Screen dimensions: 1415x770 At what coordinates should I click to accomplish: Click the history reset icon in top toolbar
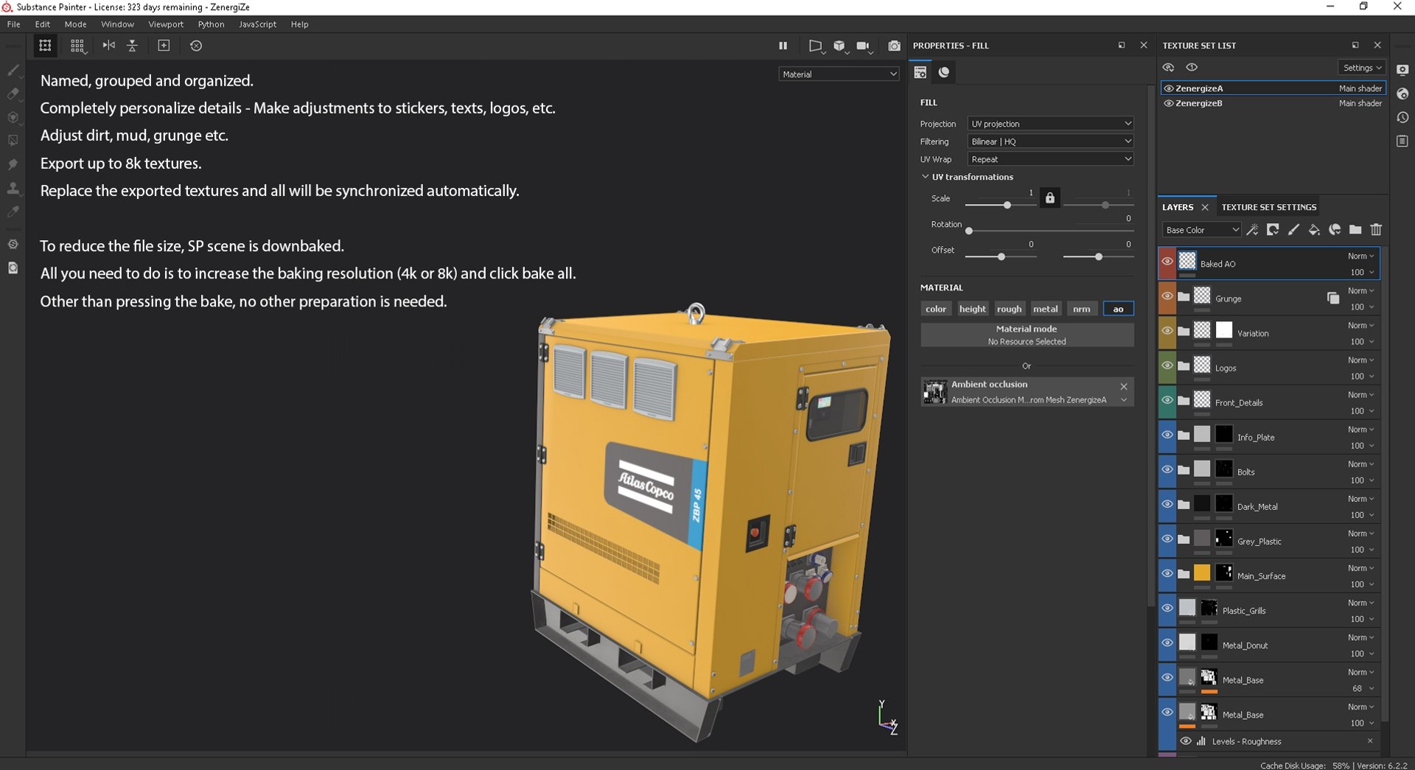[196, 46]
